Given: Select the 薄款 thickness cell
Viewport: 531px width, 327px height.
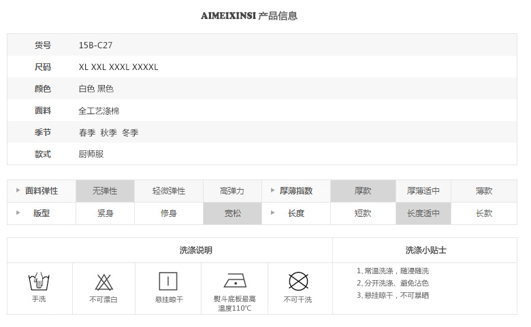Looking at the screenshot, I should 484,191.
